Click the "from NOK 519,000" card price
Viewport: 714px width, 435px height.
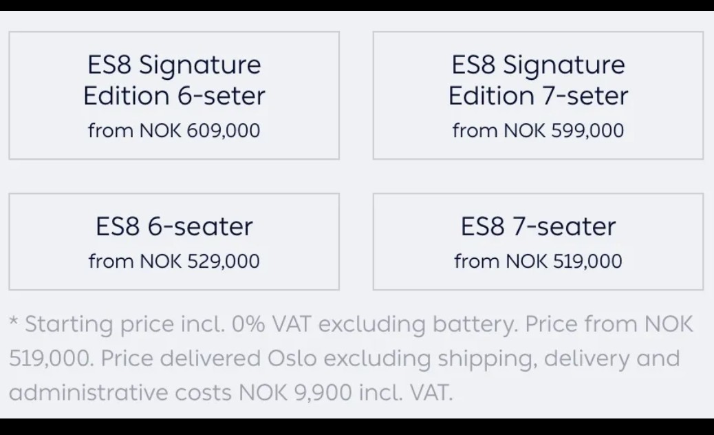click(538, 262)
